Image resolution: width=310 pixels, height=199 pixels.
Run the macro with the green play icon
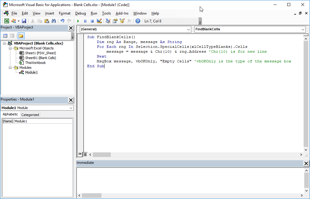[78, 21]
